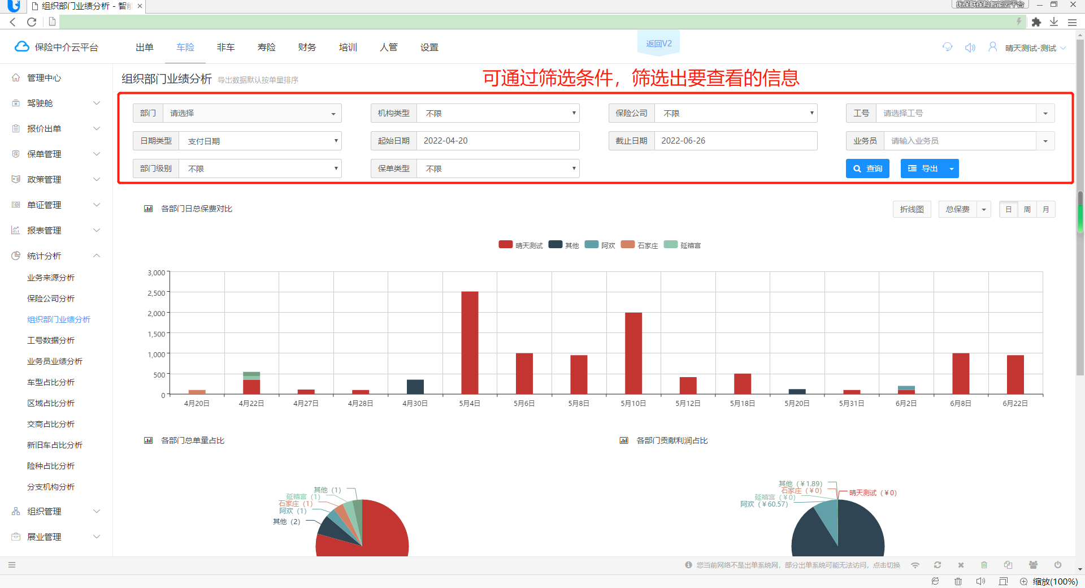Toggle 石家庄 legend series
1085x588 pixels.
click(640, 245)
